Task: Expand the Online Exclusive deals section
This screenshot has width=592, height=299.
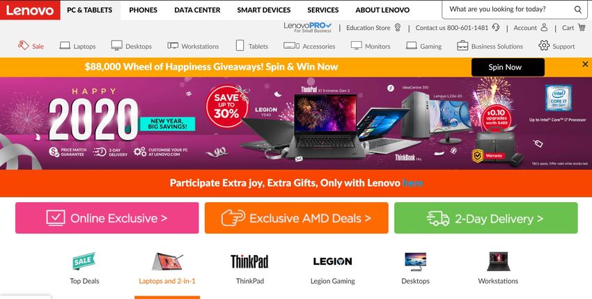Action: point(107,217)
